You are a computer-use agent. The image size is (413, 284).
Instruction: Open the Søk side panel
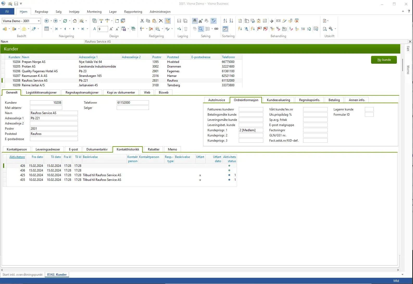click(x=408, y=48)
